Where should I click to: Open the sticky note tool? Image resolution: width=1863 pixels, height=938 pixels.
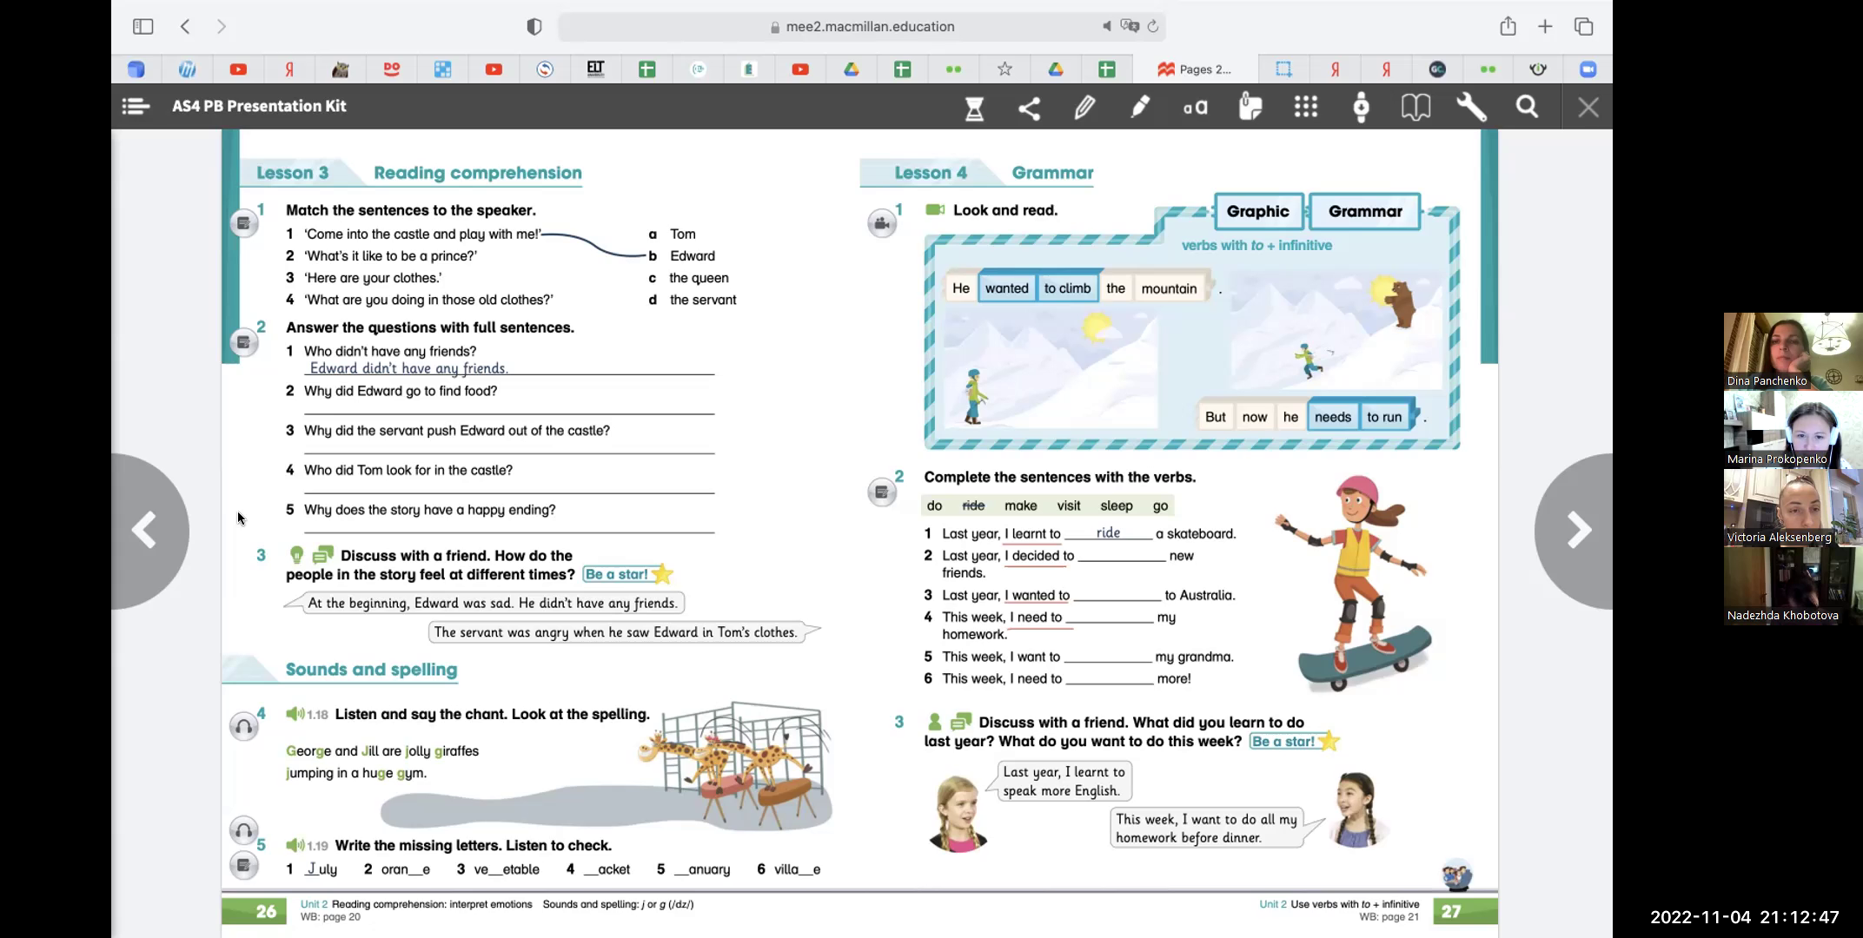tap(1250, 108)
